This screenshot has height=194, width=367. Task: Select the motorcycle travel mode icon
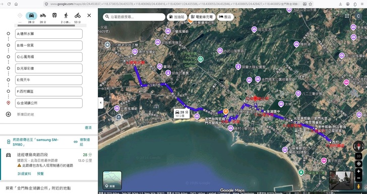[x=43, y=16]
